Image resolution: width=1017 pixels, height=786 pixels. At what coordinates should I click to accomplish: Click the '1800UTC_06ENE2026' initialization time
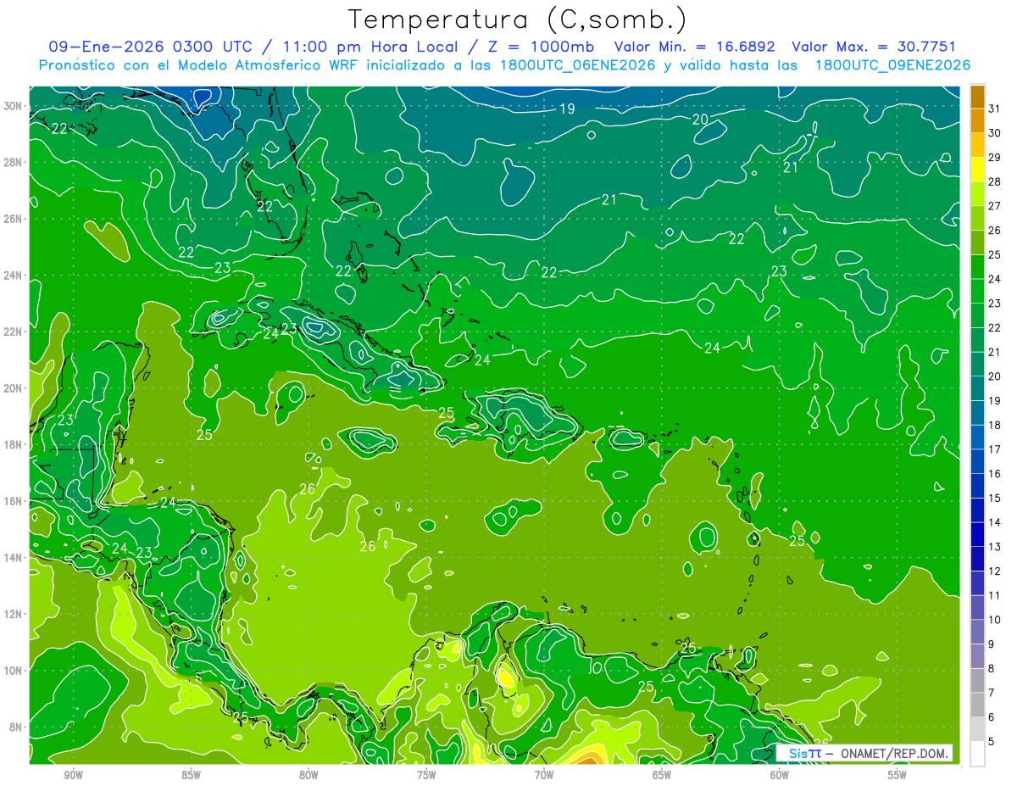pyautogui.click(x=577, y=65)
